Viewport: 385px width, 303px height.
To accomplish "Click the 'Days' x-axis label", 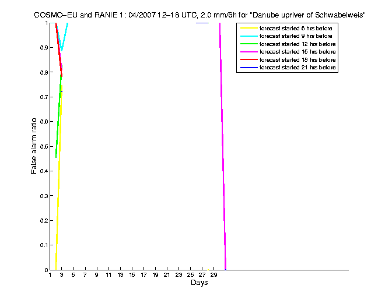I will pos(199,283).
